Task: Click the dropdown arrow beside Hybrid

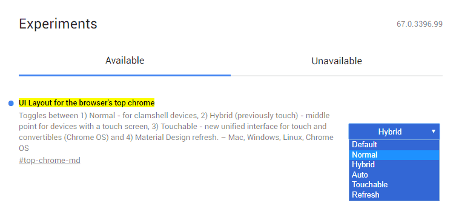Action: [x=434, y=131]
